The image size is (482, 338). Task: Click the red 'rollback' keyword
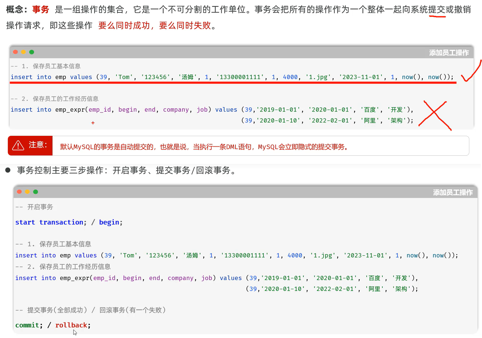click(71, 325)
